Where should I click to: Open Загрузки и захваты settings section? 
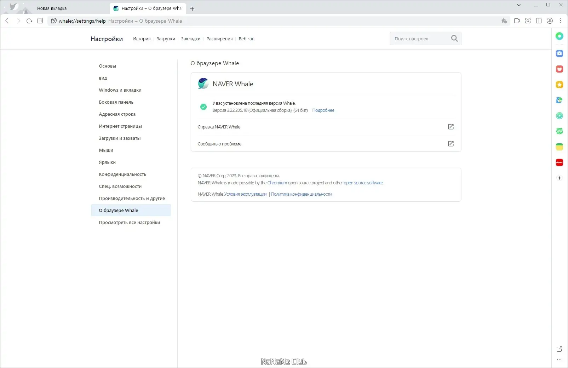click(x=131, y=138)
